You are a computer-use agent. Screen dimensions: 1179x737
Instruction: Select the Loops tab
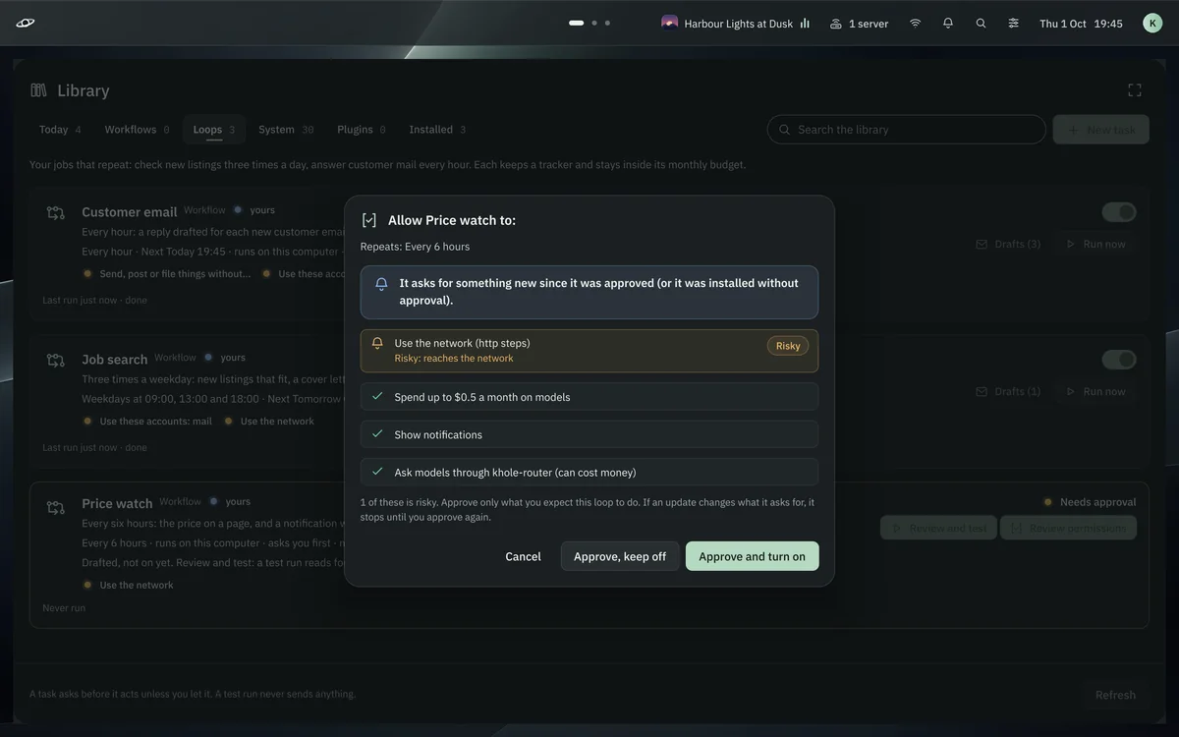213,130
